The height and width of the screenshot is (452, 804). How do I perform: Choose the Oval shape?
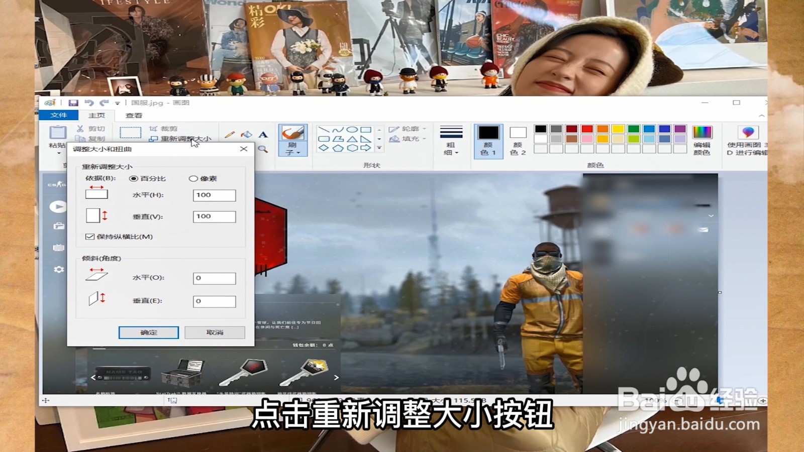pyautogui.click(x=352, y=130)
